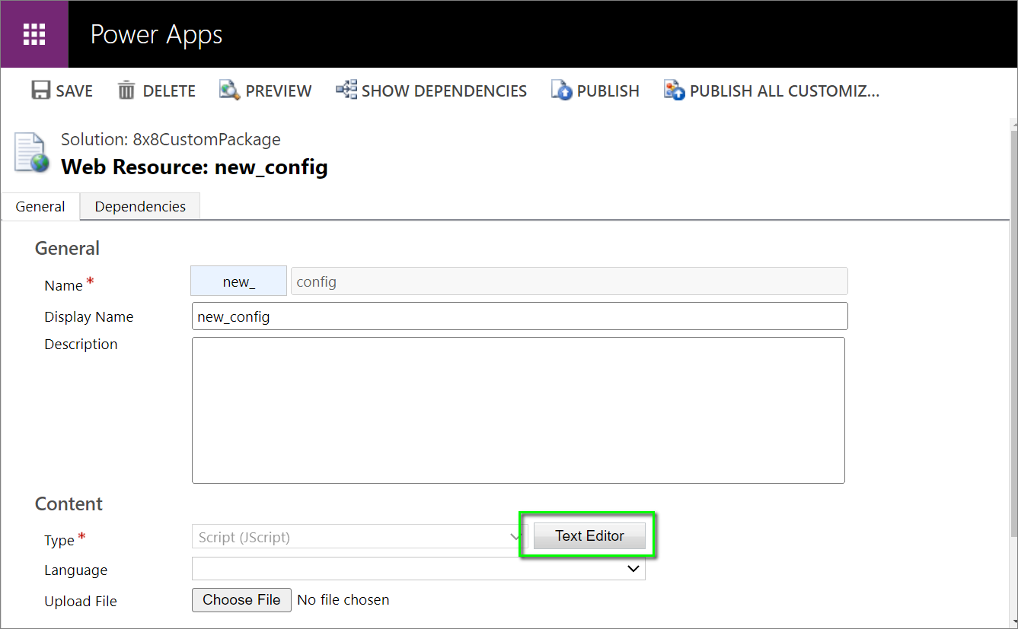
Task: Open the app launcher waffle icon
Action: tap(34, 34)
